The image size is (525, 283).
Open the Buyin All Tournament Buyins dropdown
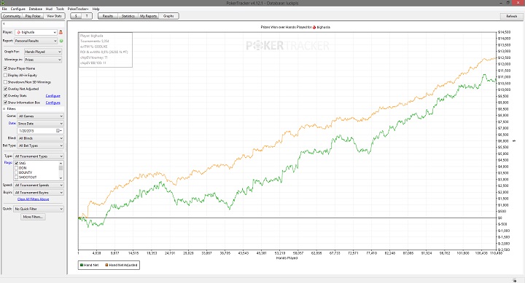39,193
